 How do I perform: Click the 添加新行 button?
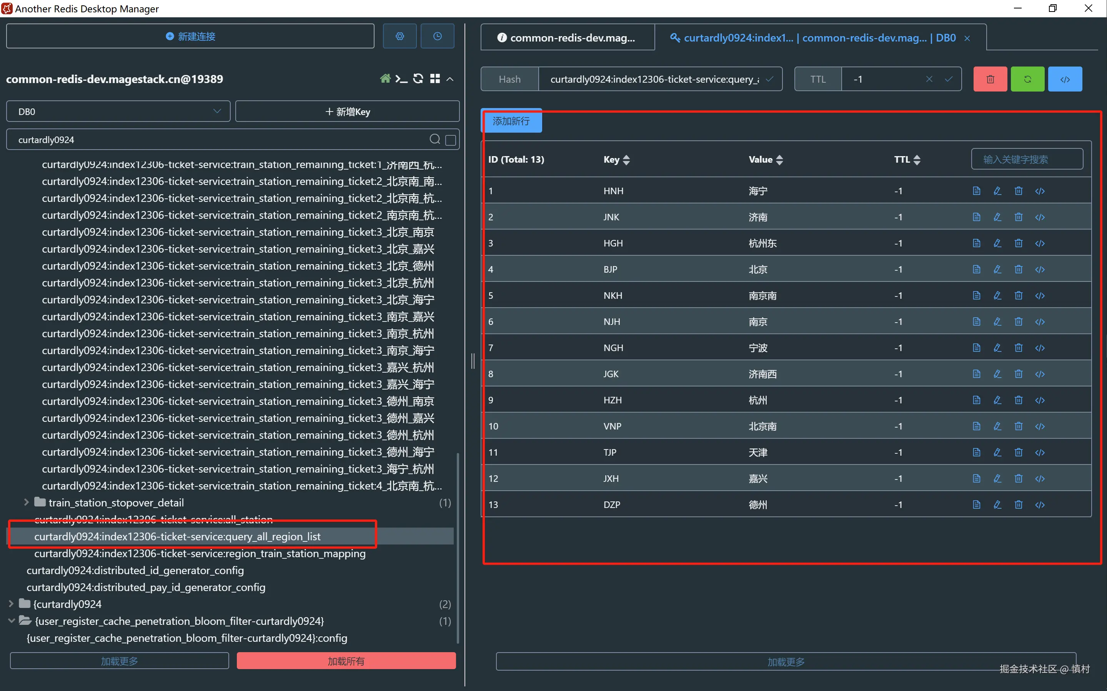pyautogui.click(x=511, y=121)
